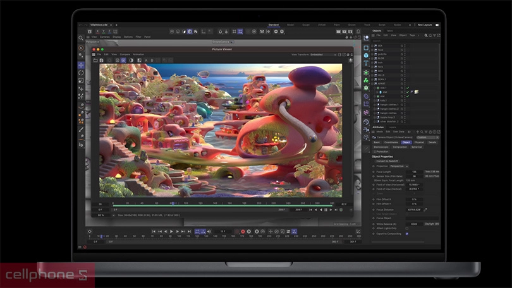512x288 pixels.
Task: Click the Focal Length value field
Action: (x=414, y=172)
